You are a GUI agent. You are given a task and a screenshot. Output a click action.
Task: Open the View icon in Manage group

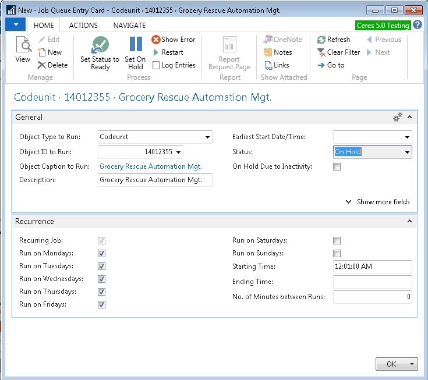(23, 45)
